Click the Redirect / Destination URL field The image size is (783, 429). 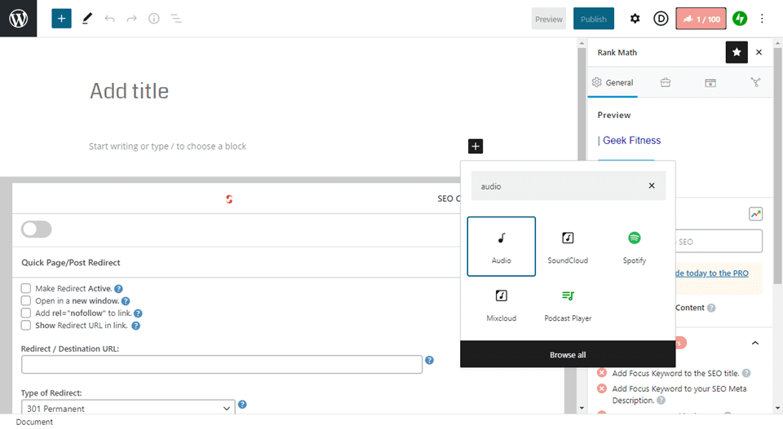(x=222, y=364)
